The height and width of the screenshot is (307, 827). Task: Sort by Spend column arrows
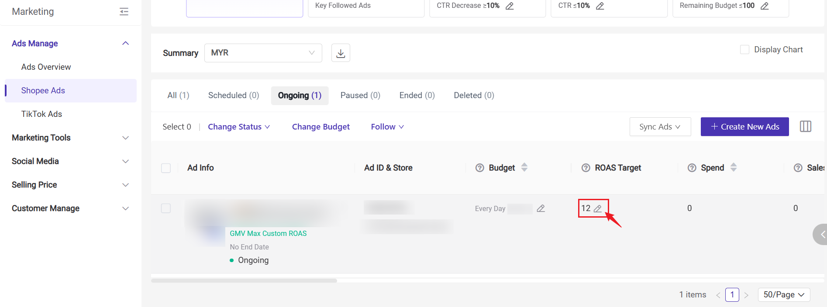click(x=734, y=167)
